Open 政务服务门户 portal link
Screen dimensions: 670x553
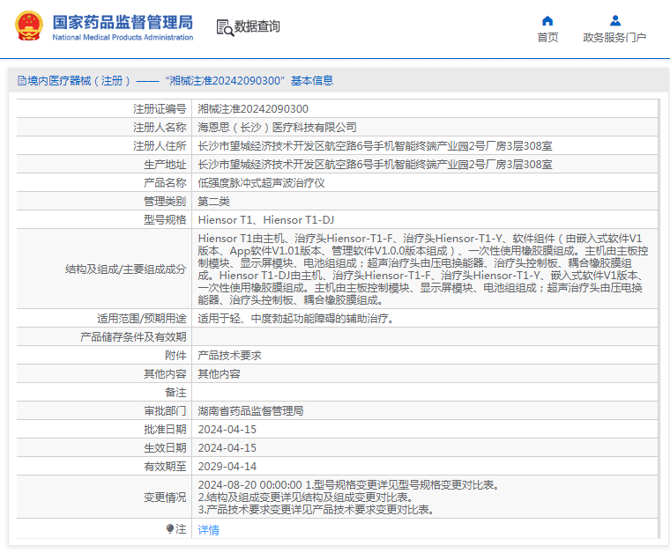[614, 38]
